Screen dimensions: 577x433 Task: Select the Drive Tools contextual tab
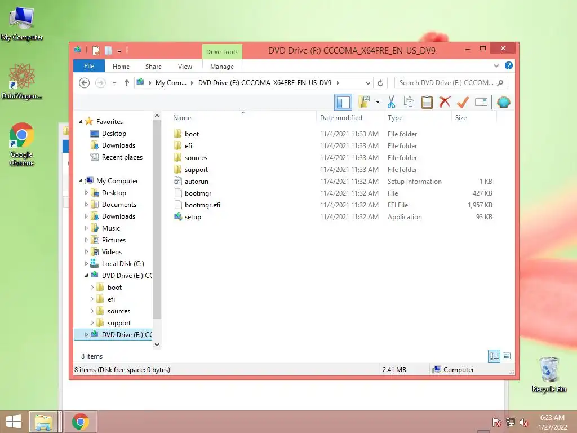click(222, 51)
